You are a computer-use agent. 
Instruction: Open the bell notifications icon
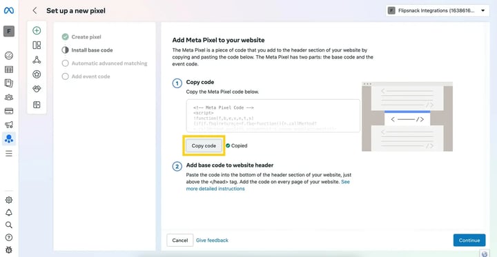(9, 212)
